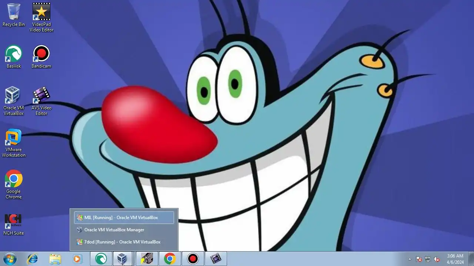
Task: Switch to Google Chrome in the taskbar
Action: click(x=170, y=259)
